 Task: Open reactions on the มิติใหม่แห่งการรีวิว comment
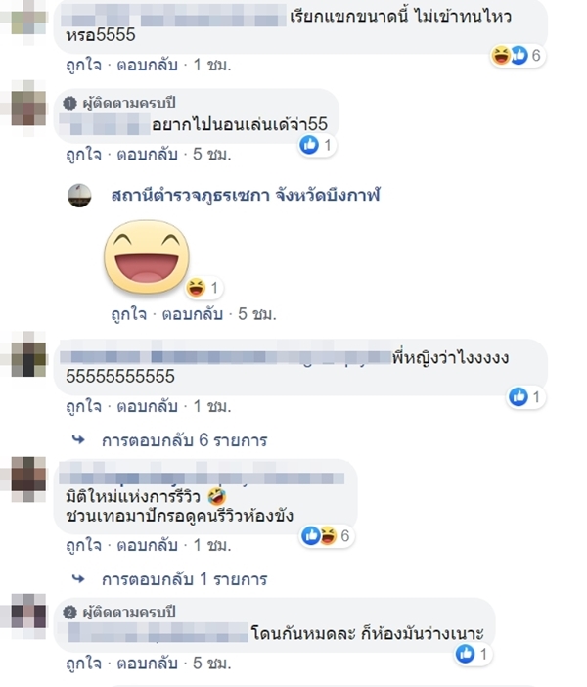(327, 536)
